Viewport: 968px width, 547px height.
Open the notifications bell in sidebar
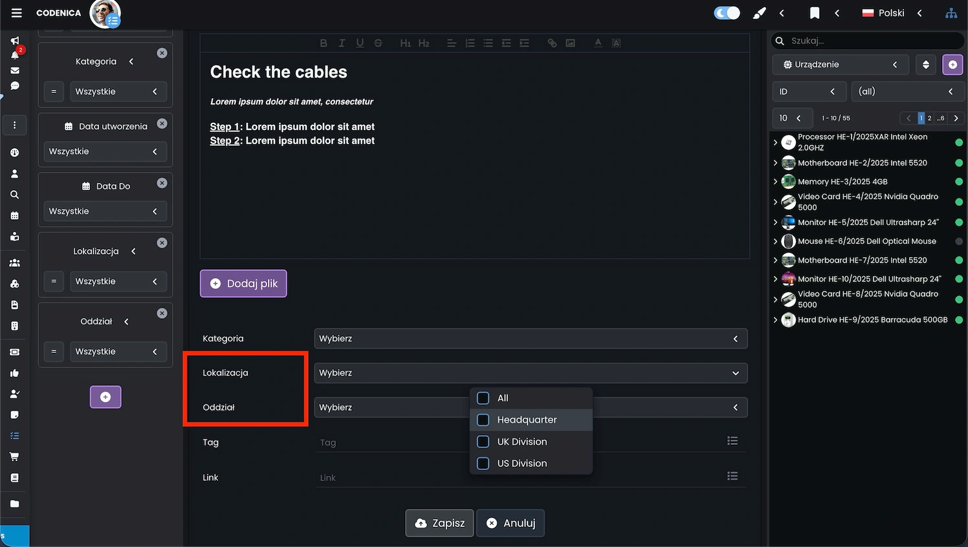(15, 55)
